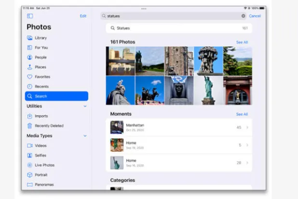
Task: Open Library in sidebar
Action: pos(41,38)
